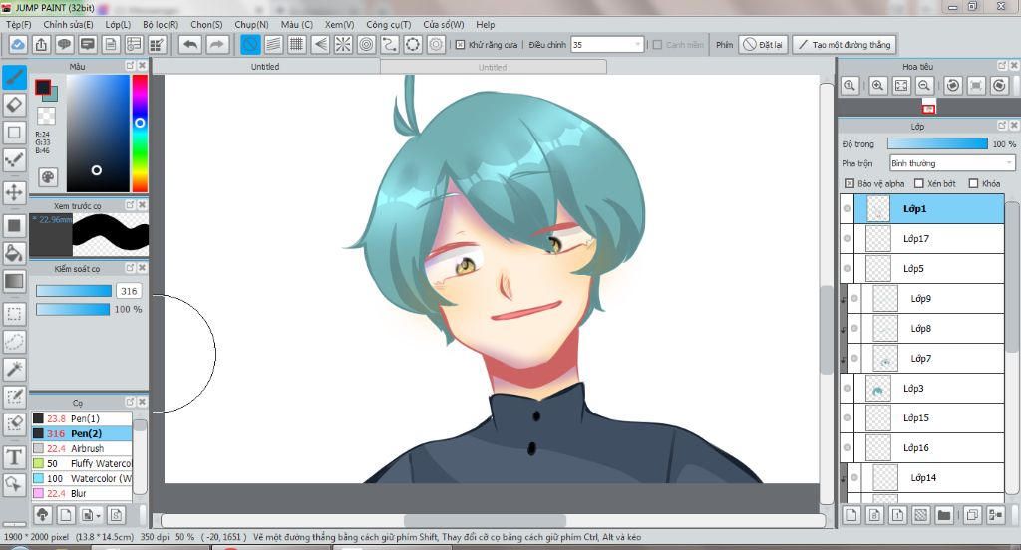Select the Pen(1) brush
The width and height of the screenshot is (1021, 550).
(82, 418)
